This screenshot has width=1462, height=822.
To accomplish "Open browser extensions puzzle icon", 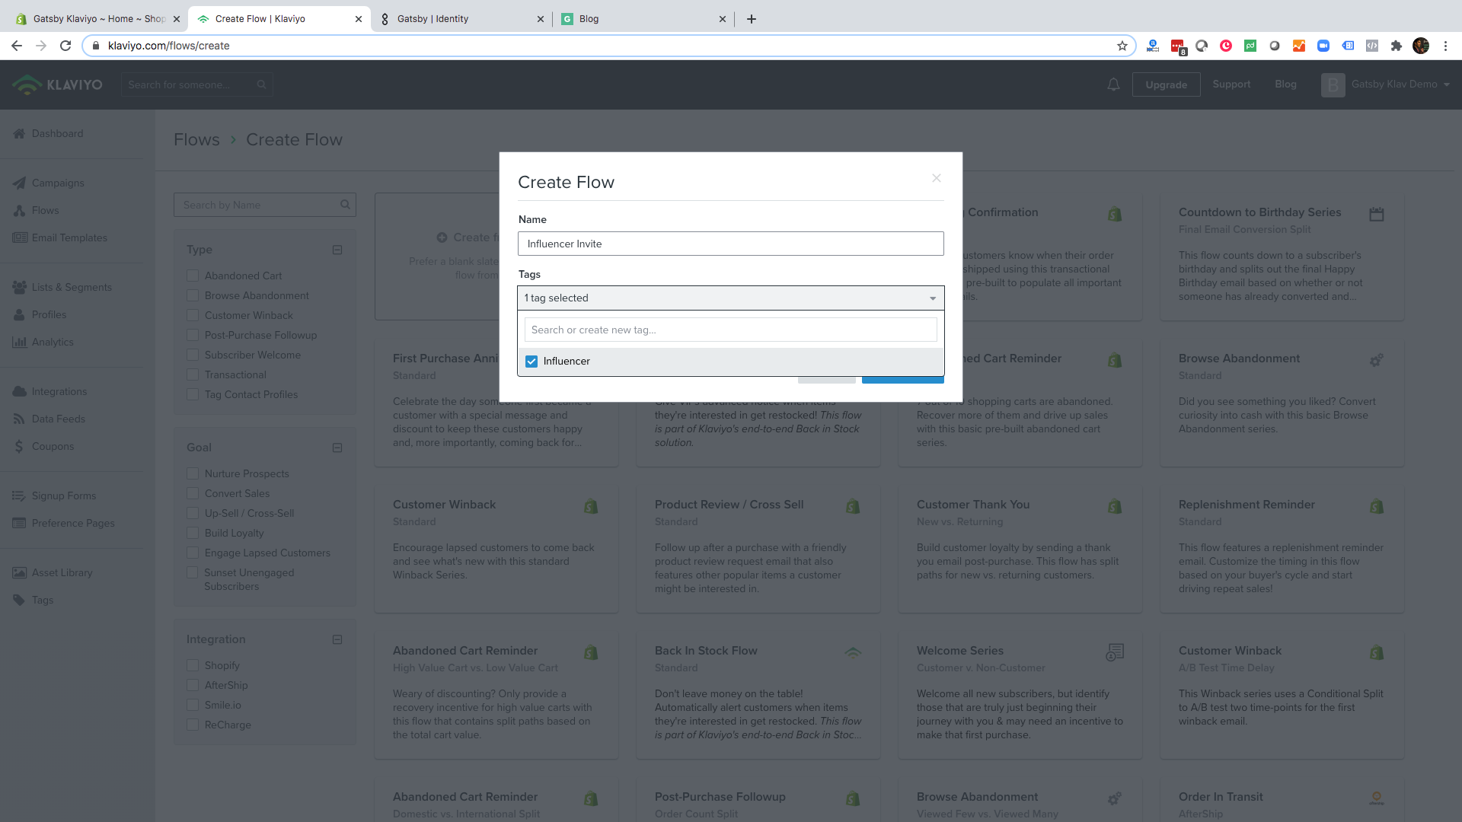I will point(1396,46).
